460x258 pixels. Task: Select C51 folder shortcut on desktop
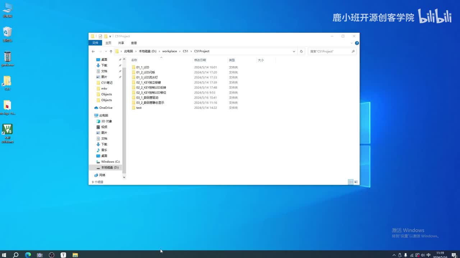(7, 83)
